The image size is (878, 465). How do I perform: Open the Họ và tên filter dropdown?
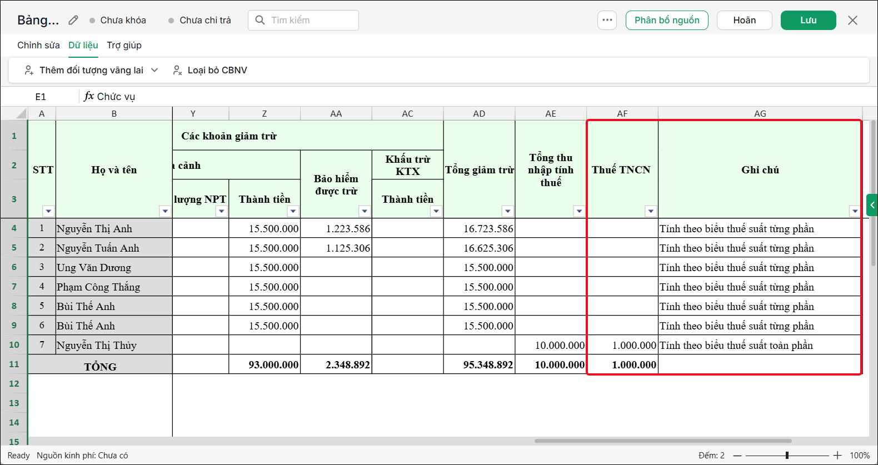click(x=164, y=211)
